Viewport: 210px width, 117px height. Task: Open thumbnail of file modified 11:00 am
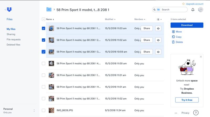coord(51,63)
